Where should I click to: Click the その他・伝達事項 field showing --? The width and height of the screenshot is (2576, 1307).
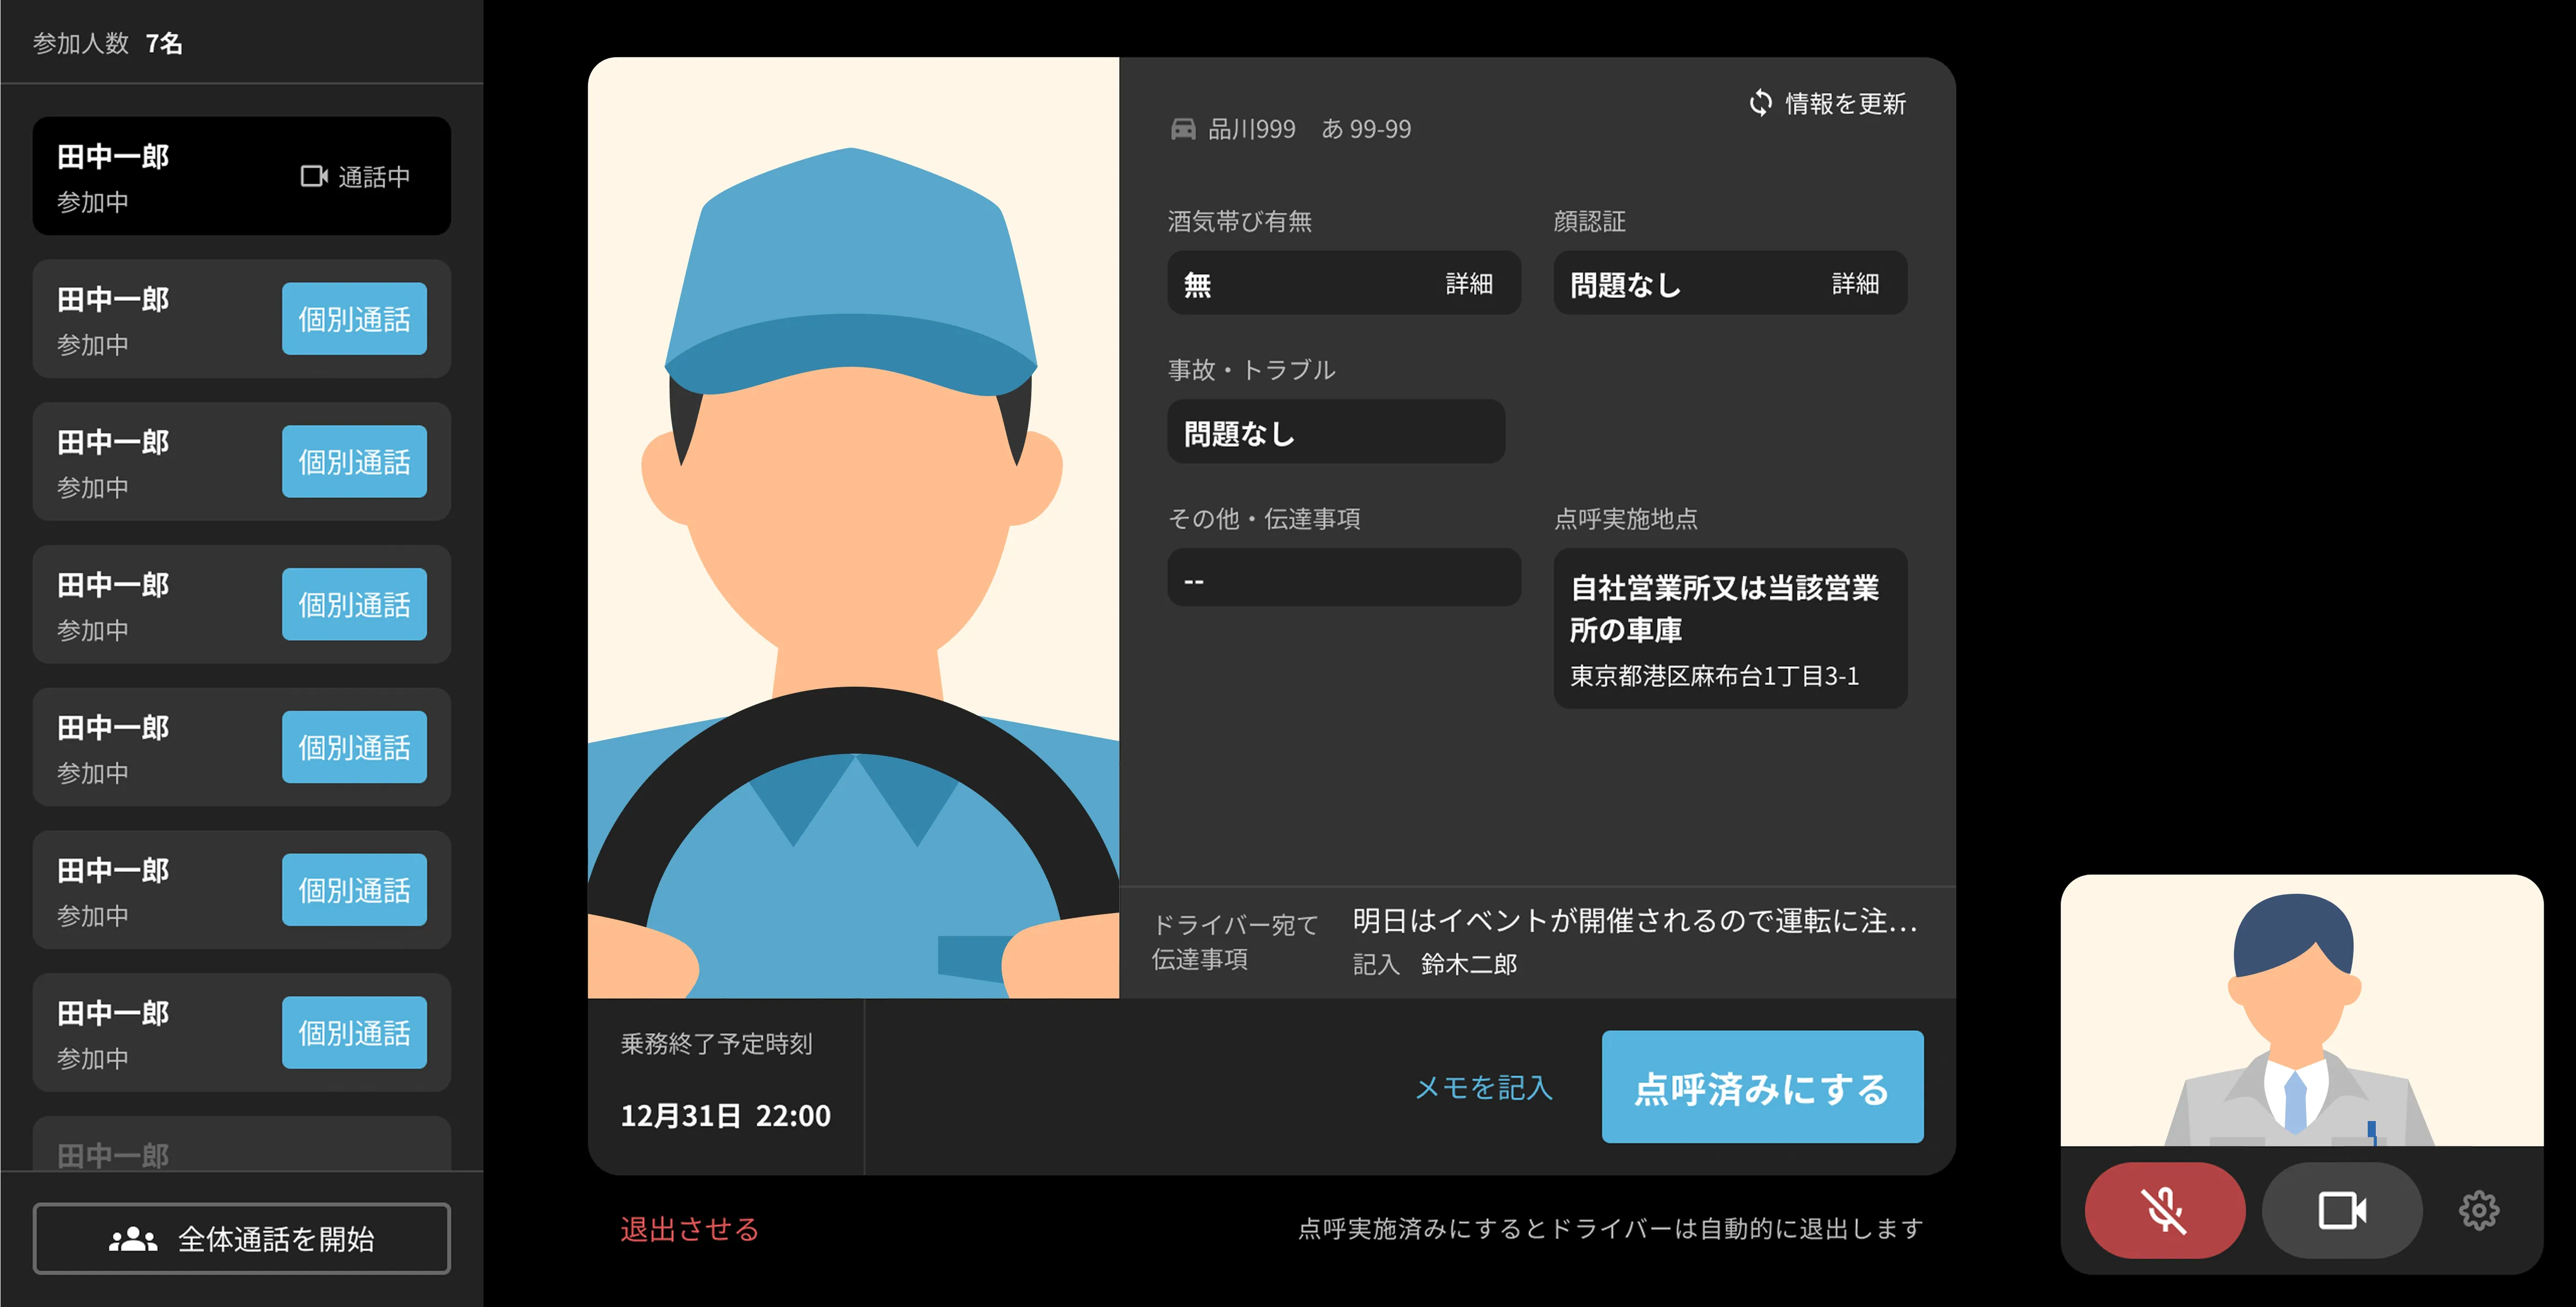click(1343, 578)
